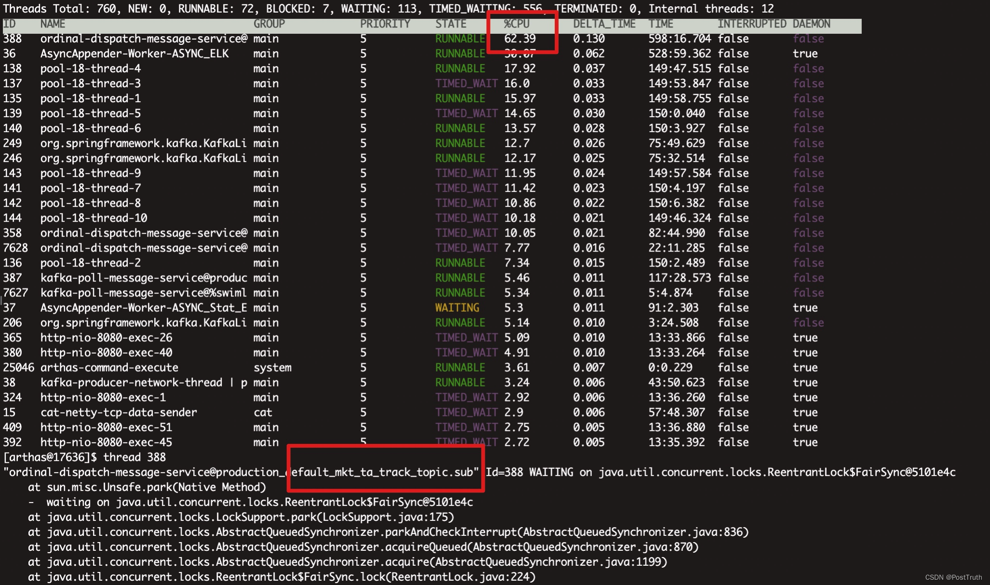Click thread name pool-18-thread-7
This screenshot has width=990, height=585.
pyautogui.click(x=91, y=188)
